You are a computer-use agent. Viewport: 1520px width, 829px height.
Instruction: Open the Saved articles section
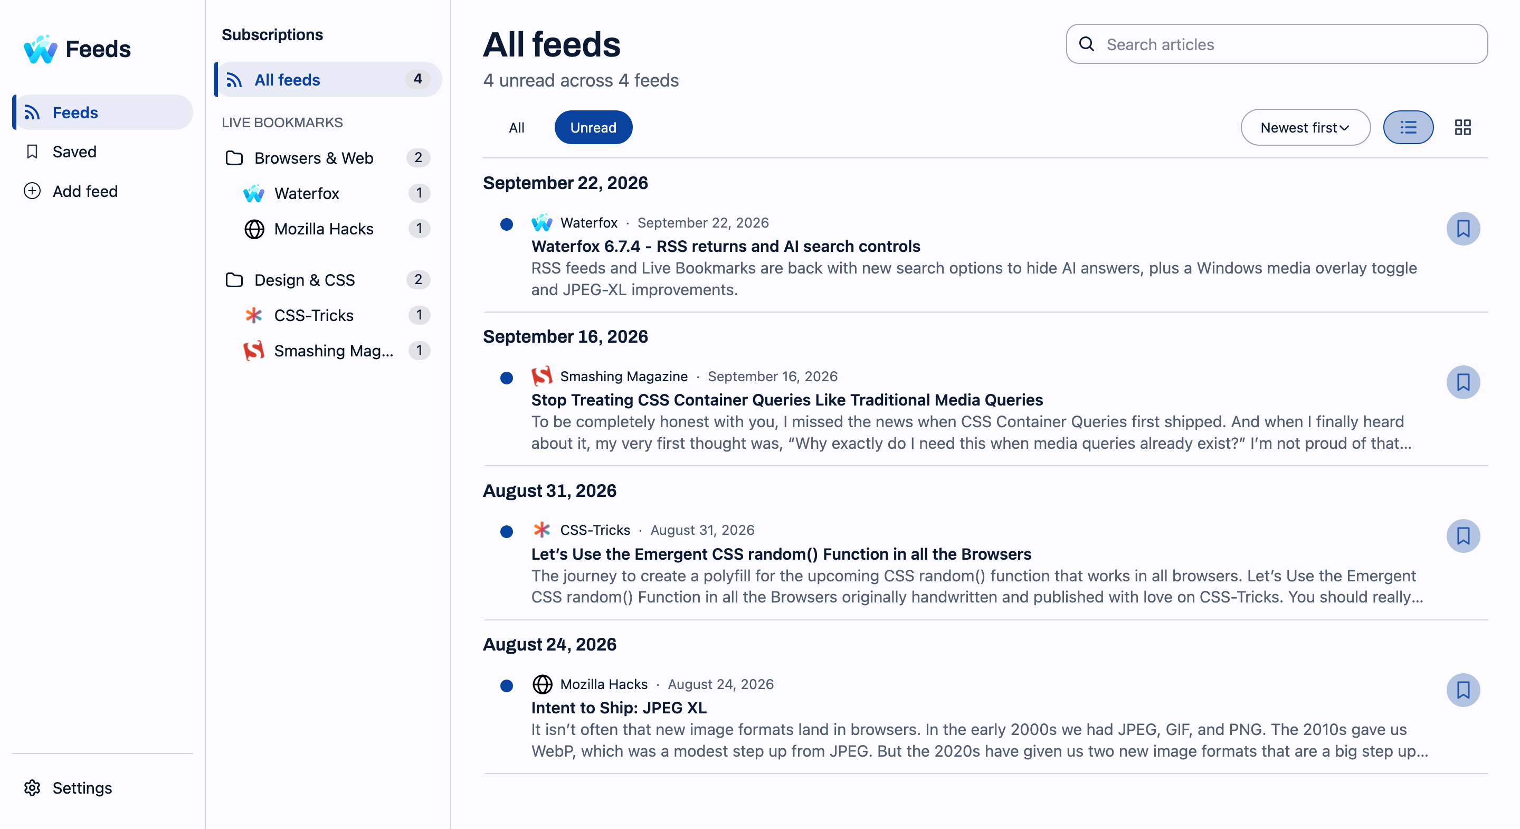point(103,152)
